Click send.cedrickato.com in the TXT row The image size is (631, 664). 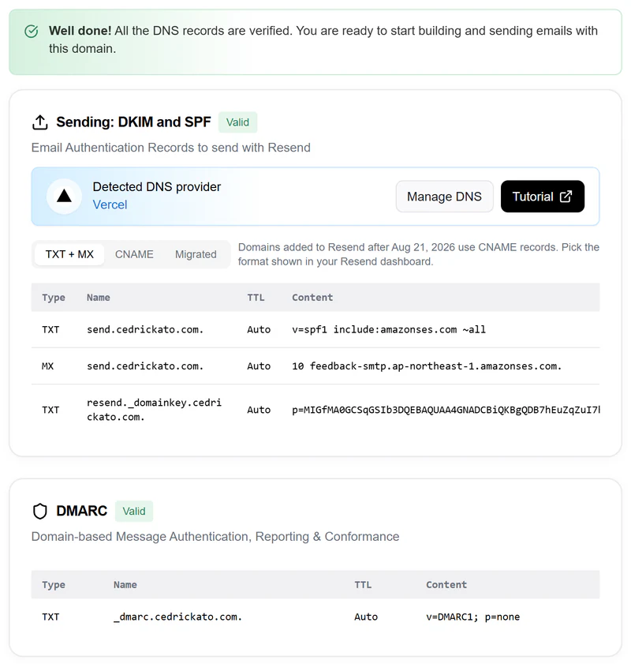coord(145,329)
